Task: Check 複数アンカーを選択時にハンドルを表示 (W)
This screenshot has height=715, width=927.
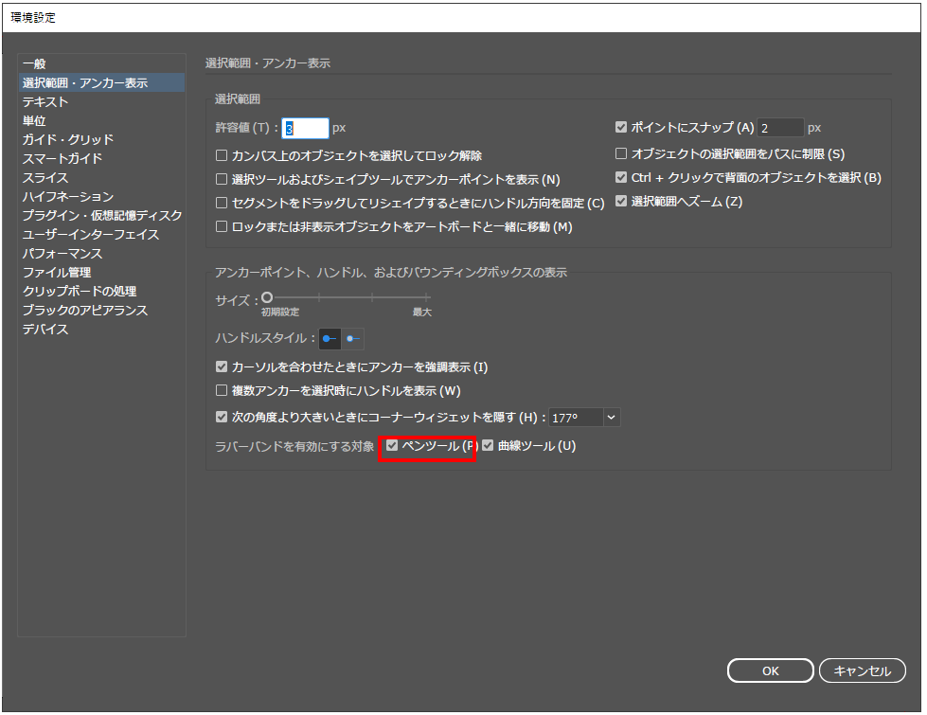Action: pos(222,391)
